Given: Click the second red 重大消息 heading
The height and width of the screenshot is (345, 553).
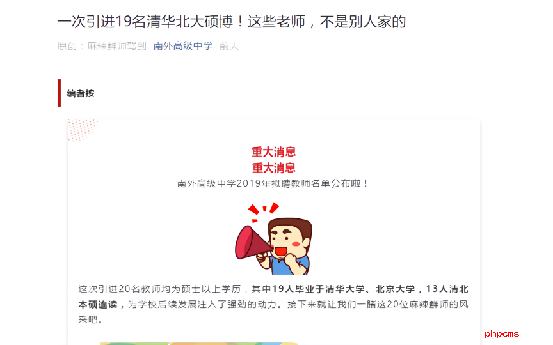Looking at the screenshot, I should pyautogui.click(x=274, y=167).
